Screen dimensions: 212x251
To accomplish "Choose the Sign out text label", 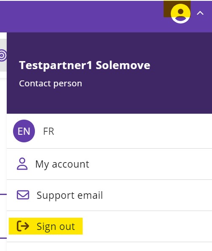I will [x=56, y=227].
